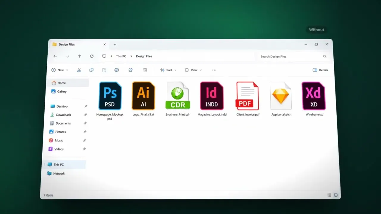Click chevron between This PC and Design Files
Viewport: 381px width, 214px height.
131,56
